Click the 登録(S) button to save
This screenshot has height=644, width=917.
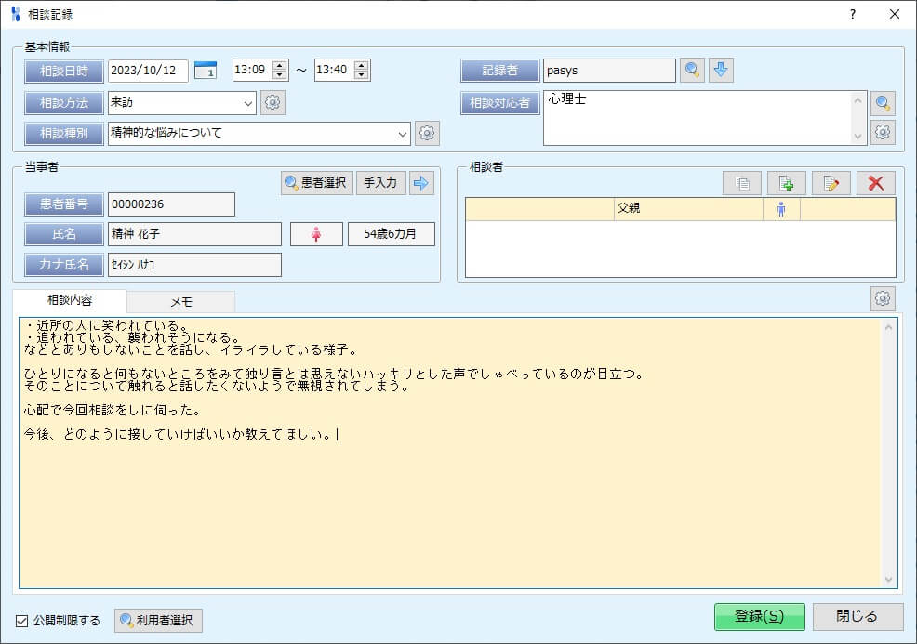[760, 616]
